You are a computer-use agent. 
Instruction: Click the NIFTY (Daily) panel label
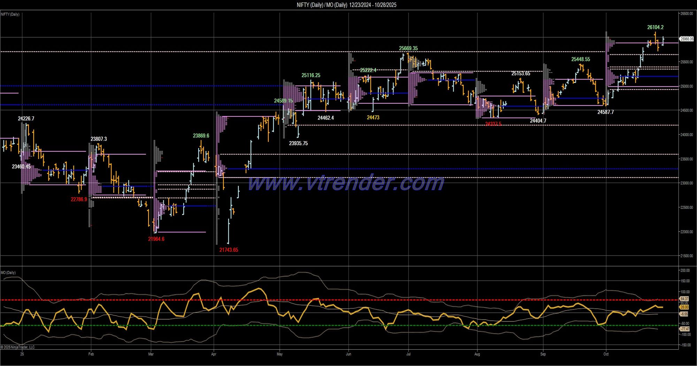pyautogui.click(x=10, y=14)
